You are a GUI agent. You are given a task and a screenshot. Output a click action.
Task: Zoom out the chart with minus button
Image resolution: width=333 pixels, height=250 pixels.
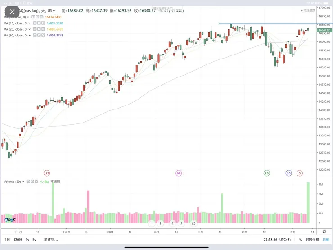(152, 223)
